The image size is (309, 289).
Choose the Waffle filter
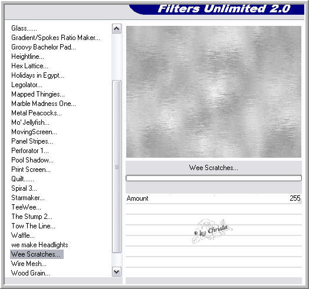point(23,235)
